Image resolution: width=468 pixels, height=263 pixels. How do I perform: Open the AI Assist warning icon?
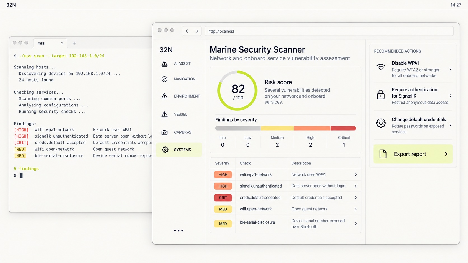click(x=164, y=64)
